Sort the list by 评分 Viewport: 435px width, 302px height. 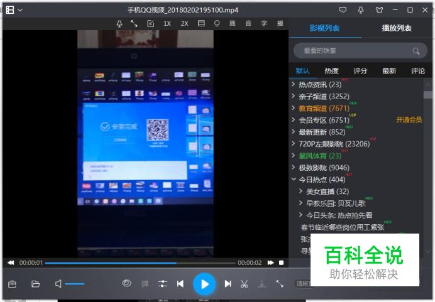(360, 71)
